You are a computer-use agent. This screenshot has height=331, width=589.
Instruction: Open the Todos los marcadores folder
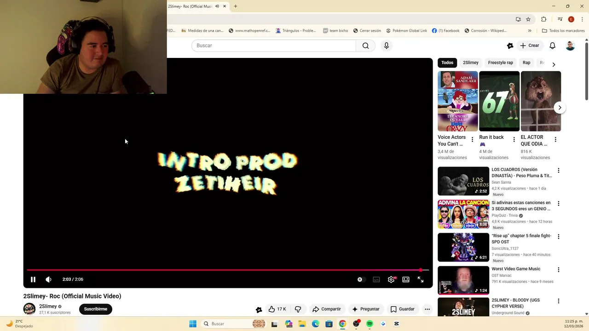click(x=563, y=31)
